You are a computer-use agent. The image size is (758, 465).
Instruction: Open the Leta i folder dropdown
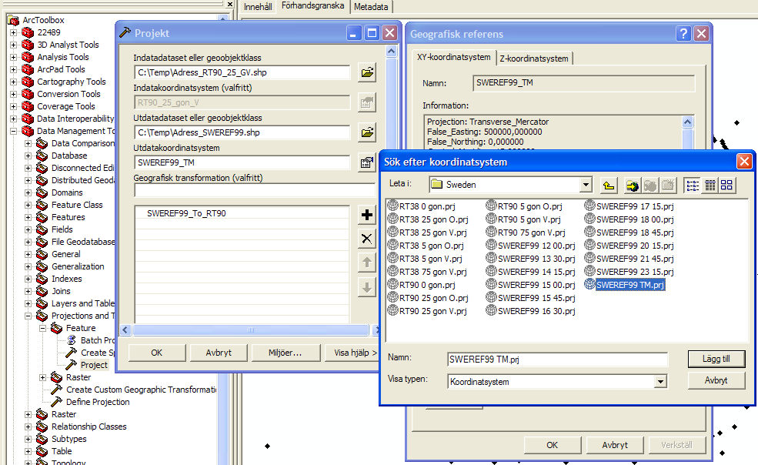(x=586, y=184)
